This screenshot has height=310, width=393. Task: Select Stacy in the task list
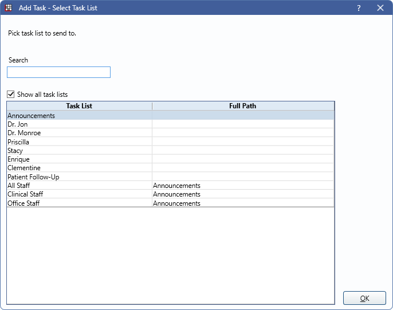pyautogui.click(x=15, y=151)
